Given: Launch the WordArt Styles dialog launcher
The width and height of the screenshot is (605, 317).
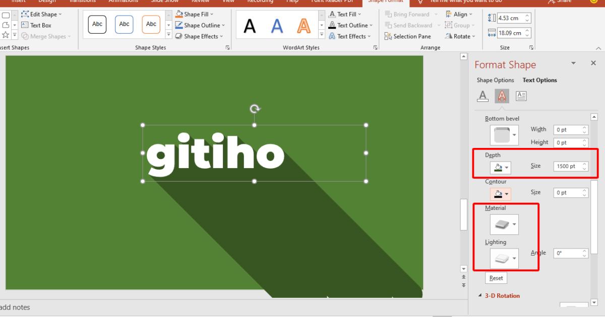Looking at the screenshot, I should [x=376, y=48].
